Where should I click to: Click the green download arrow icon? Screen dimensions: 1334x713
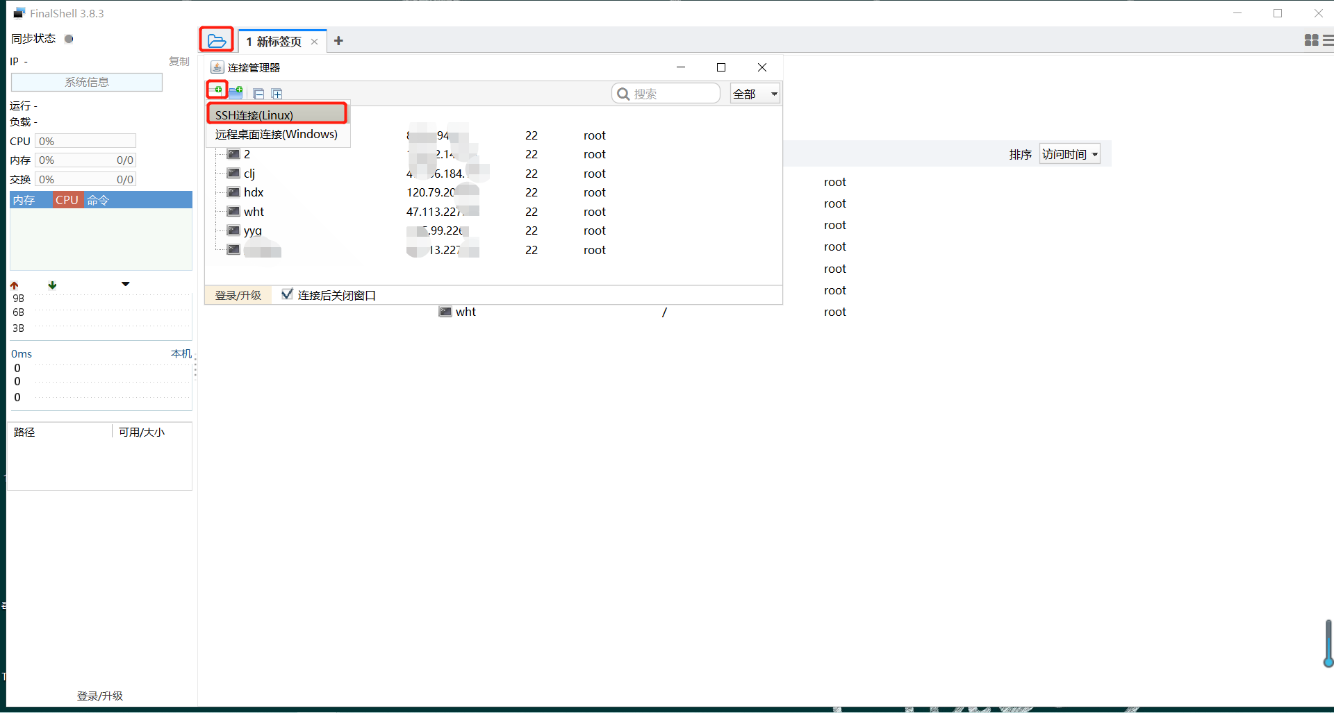coord(52,285)
